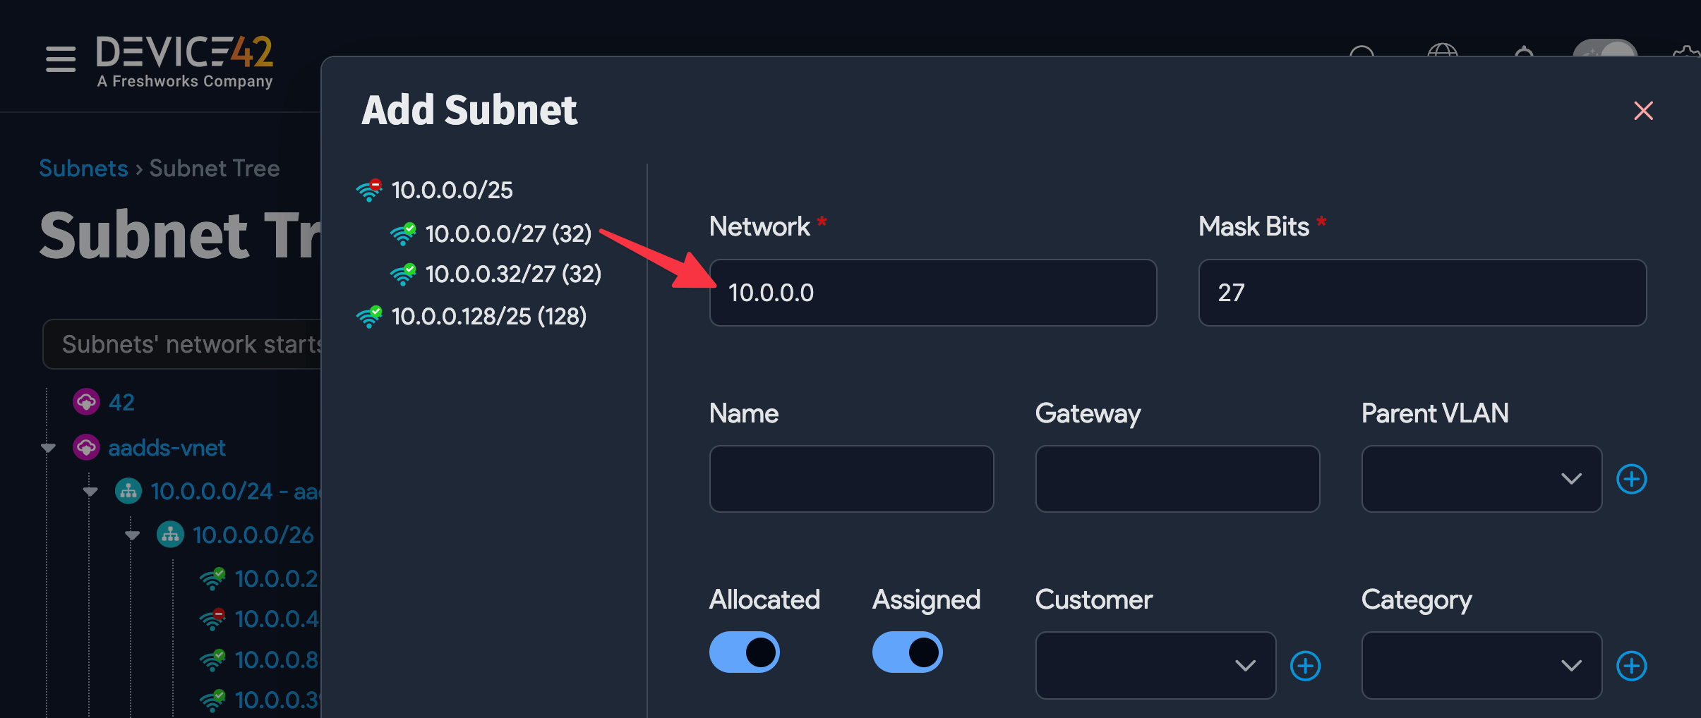Click the Subnets breadcrumb link
The height and width of the screenshot is (718, 1701).
click(83, 168)
